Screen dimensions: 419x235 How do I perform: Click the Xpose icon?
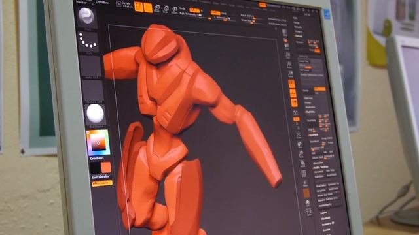309,212
